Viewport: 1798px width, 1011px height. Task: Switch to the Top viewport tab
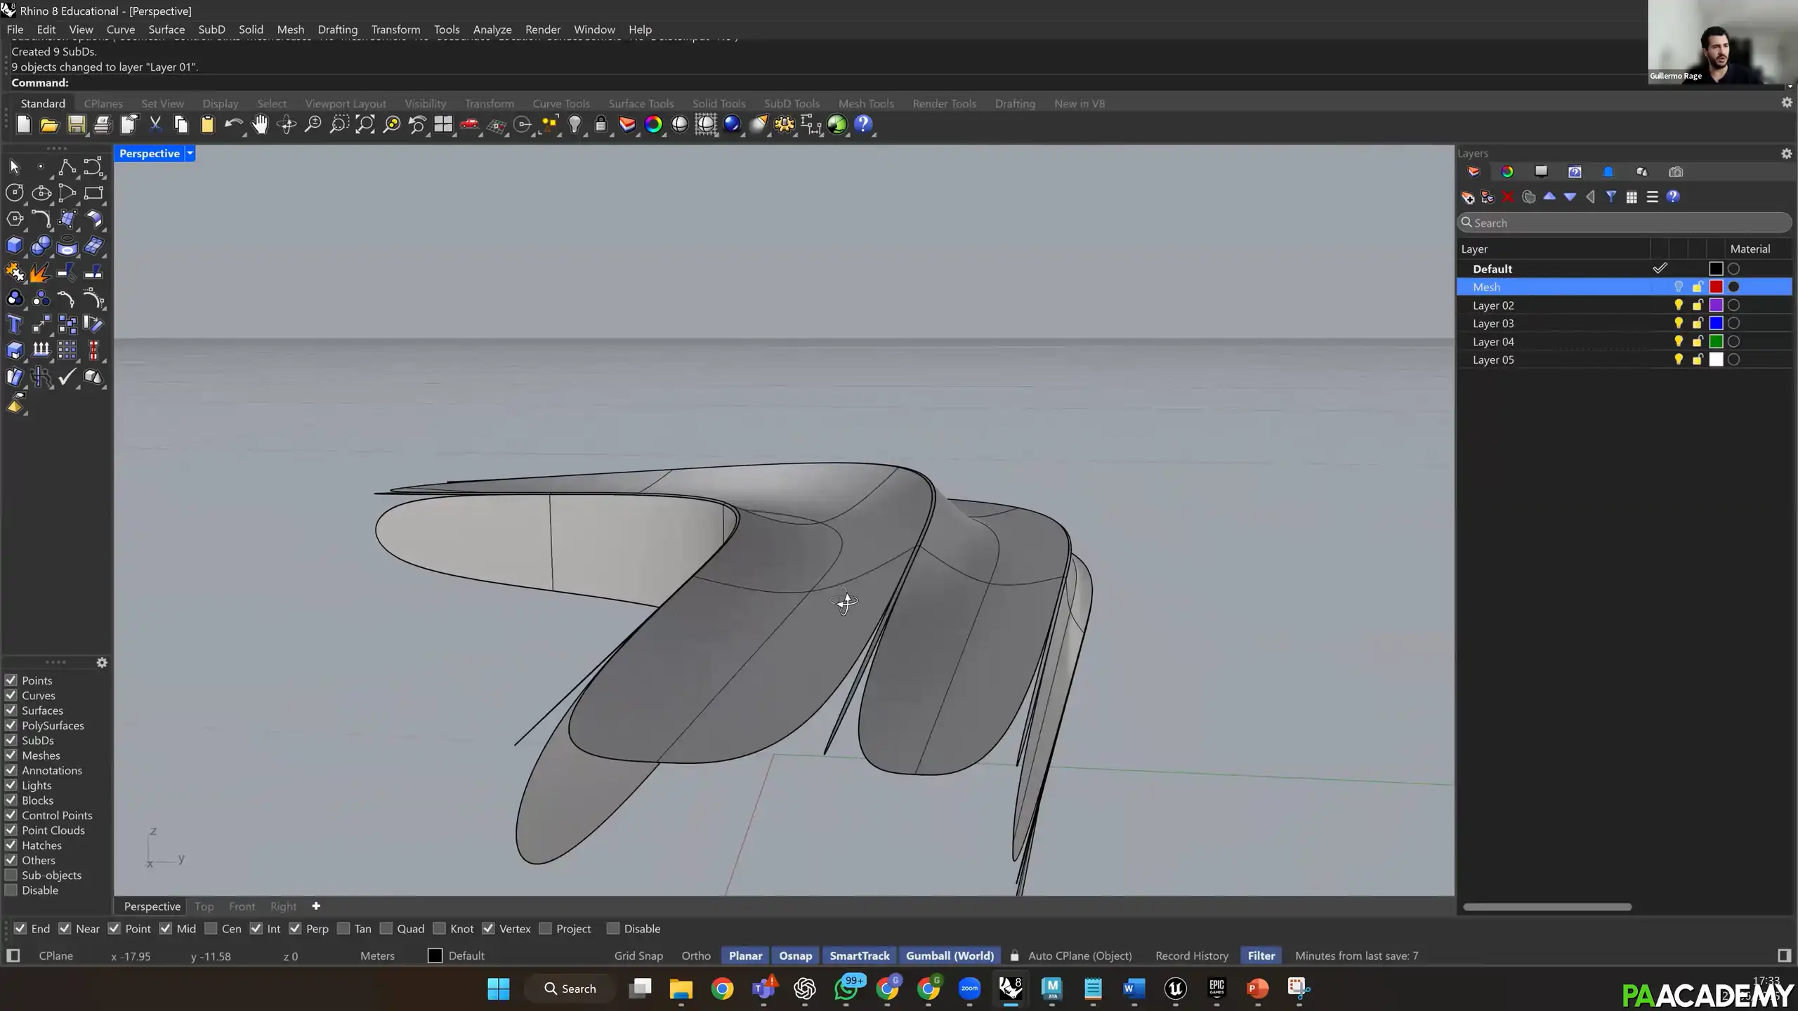click(203, 906)
